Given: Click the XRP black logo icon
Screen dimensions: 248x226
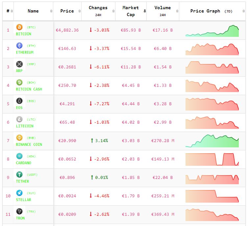Looking at the screenshot, I should (x=19, y=64).
